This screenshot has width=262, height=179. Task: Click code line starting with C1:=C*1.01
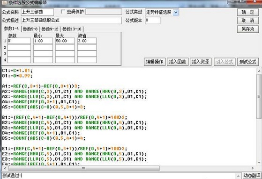[x=17, y=71]
